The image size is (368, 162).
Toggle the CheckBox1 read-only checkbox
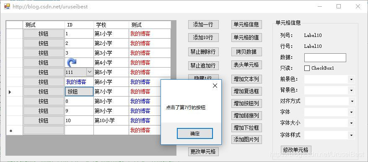[307, 68]
